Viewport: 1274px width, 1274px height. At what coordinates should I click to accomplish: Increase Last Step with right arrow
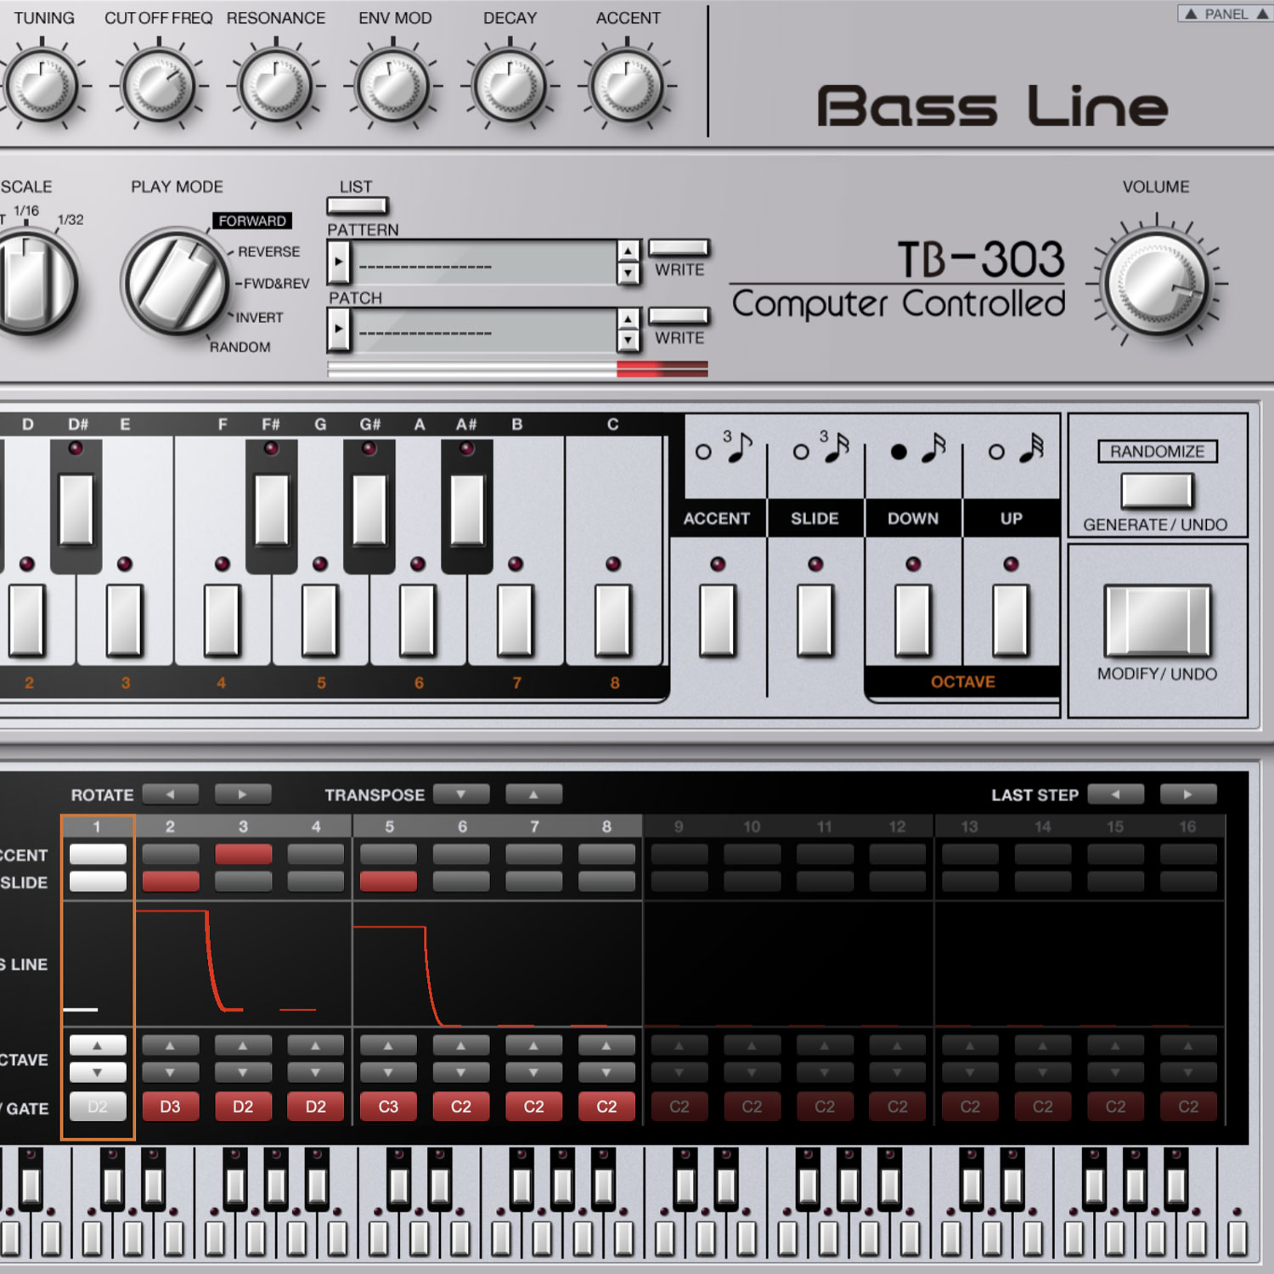pos(1188,794)
